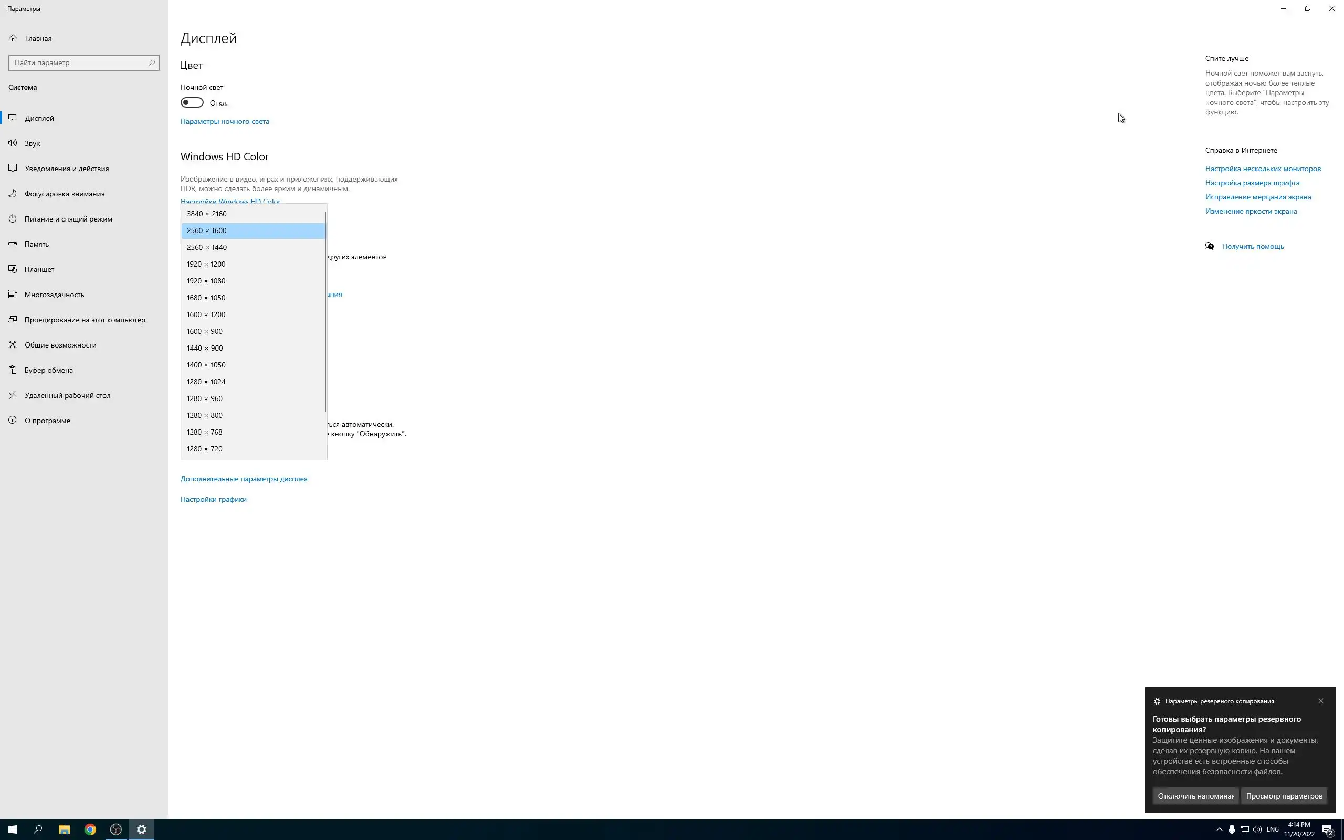The width and height of the screenshot is (1344, 840).
Task: Choose 1920 × 1080 from resolution list
Action: coord(206,281)
